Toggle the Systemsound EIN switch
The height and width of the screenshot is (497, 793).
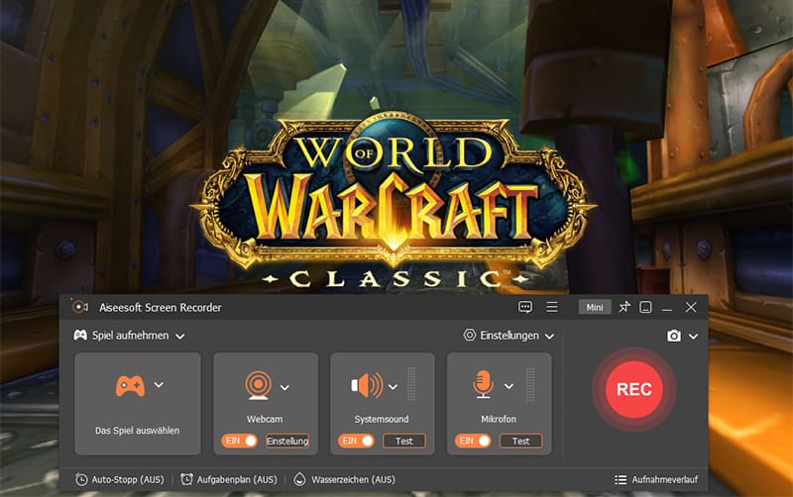click(356, 441)
